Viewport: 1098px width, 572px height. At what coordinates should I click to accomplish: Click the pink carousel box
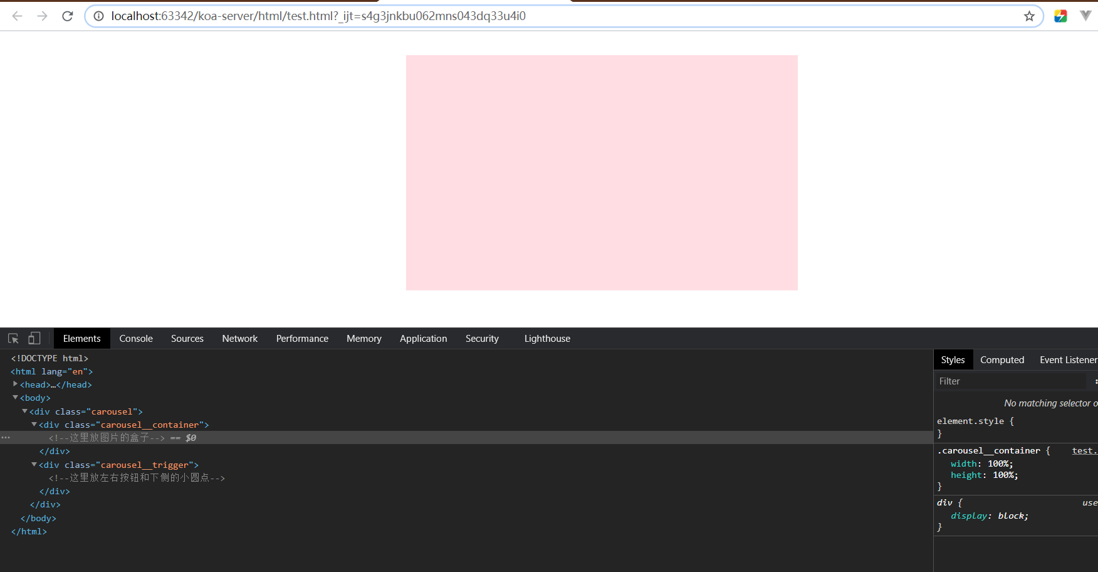(602, 172)
